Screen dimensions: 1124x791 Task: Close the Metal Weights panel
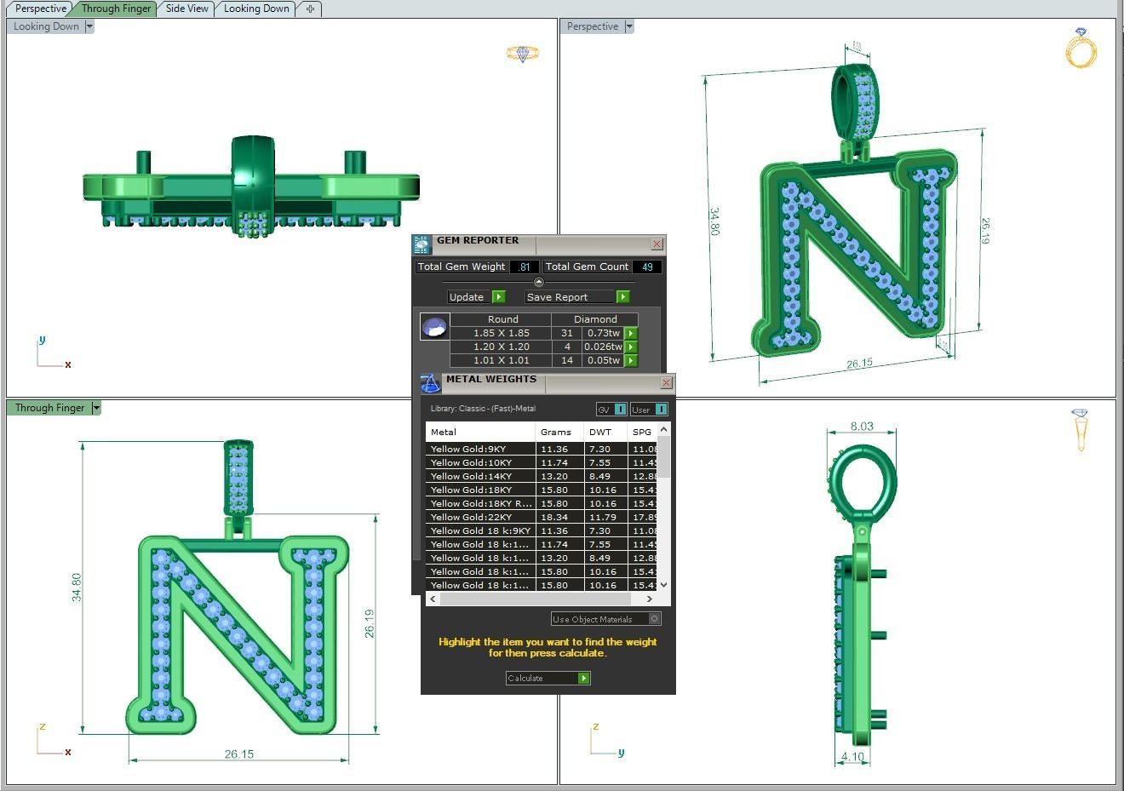pyautogui.click(x=667, y=383)
